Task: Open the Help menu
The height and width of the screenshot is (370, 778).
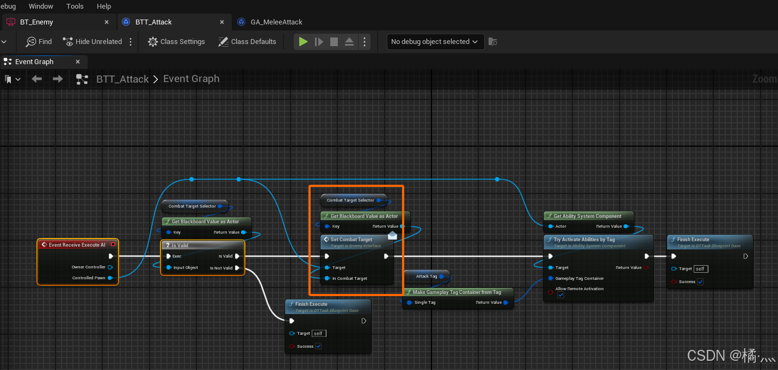Action: (x=104, y=7)
